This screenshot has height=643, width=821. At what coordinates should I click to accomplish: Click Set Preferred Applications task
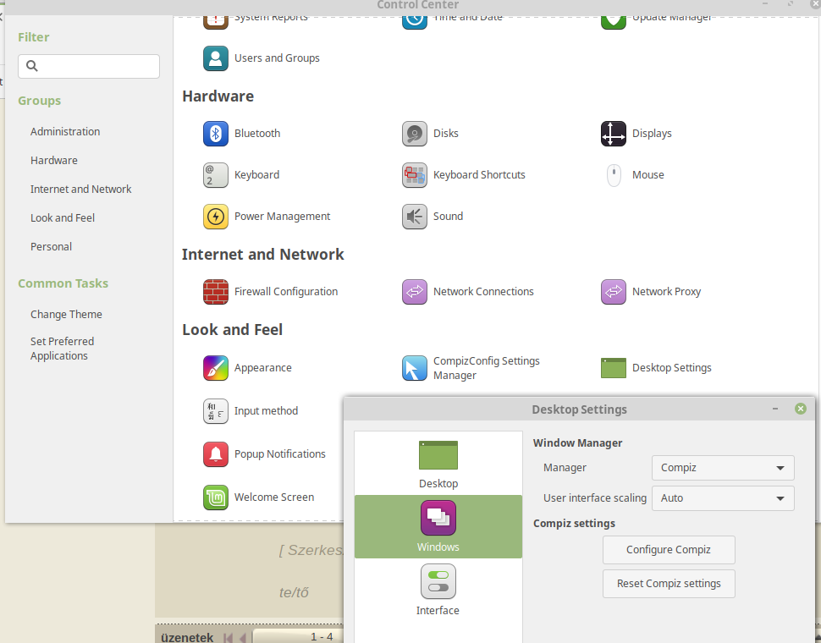[62, 349]
